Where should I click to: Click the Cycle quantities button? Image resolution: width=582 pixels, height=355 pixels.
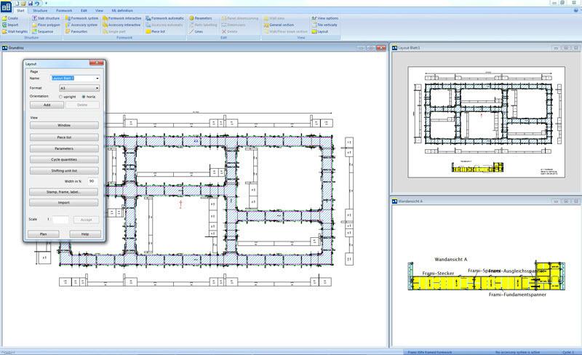pos(64,159)
